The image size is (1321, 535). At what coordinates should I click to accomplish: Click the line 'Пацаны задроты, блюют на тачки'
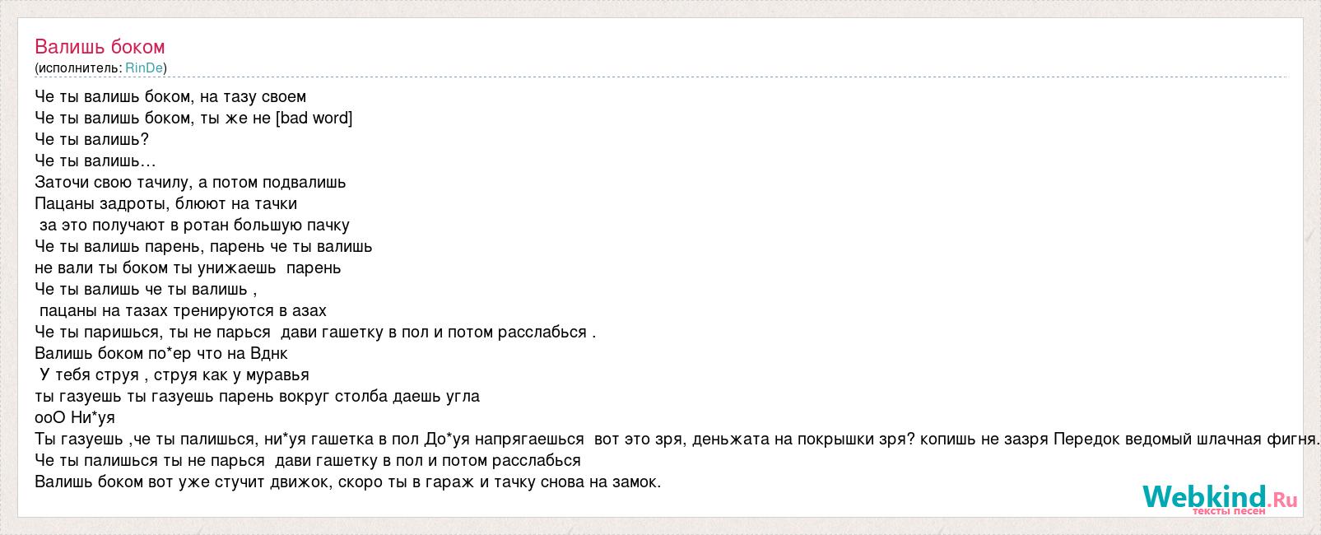[165, 203]
